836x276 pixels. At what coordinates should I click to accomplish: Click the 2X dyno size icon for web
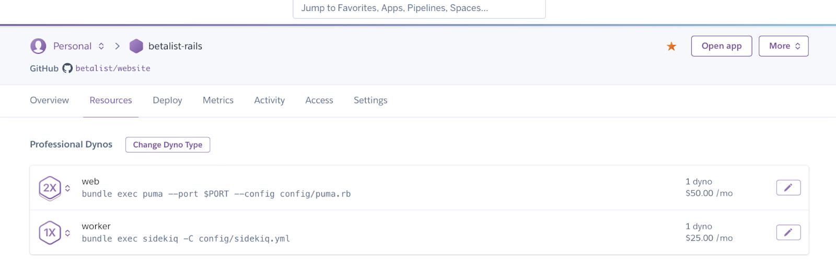(50, 188)
